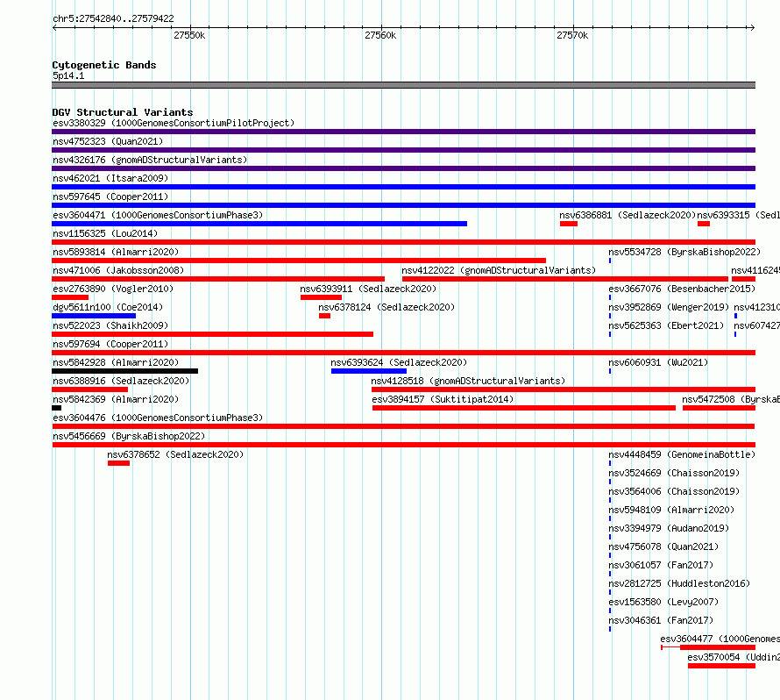
Task: Click nsv6378652 (Sedlazeck2020) label
Action: [175, 454]
